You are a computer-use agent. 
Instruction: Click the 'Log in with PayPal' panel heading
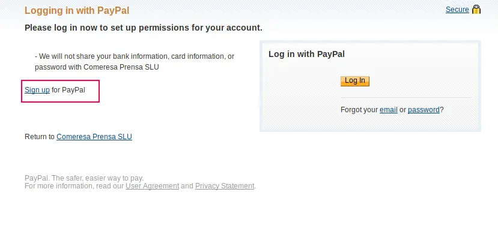coord(306,54)
